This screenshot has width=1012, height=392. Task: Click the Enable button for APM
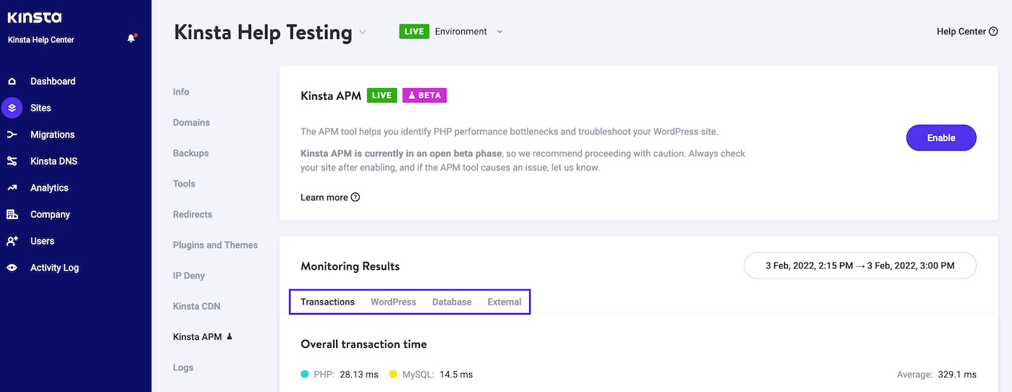pos(941,137)
